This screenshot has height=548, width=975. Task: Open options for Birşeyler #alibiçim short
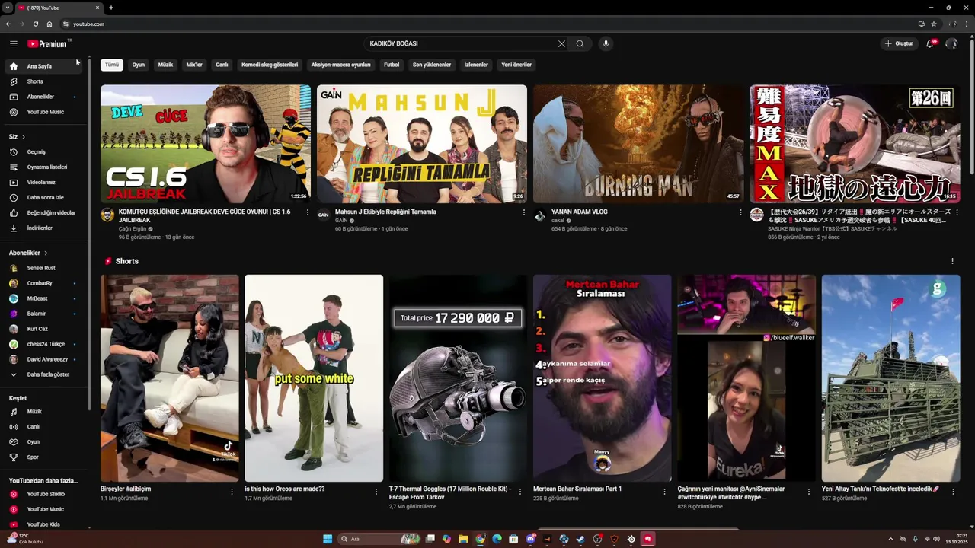tap(232, 492)
